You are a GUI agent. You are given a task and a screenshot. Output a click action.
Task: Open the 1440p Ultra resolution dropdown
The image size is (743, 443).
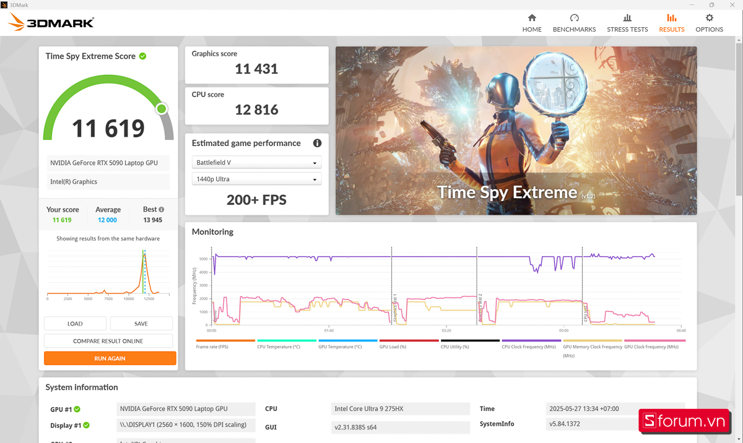(x=256, y=179)
